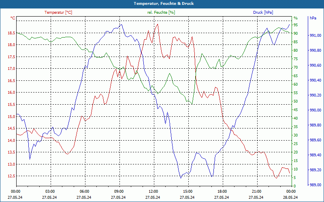Click the 30 humidity axis value
This screenshot has height=202, width=324.
click(x=296, y=135)
